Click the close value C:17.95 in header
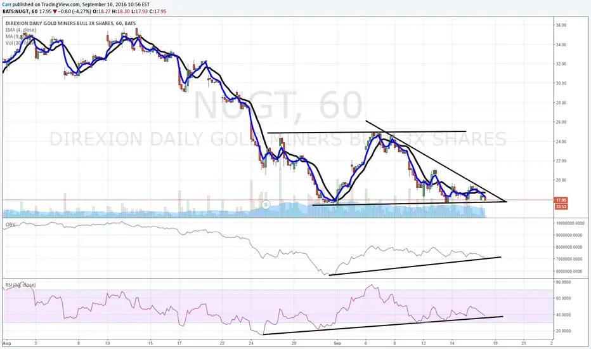 pos(157,11)
